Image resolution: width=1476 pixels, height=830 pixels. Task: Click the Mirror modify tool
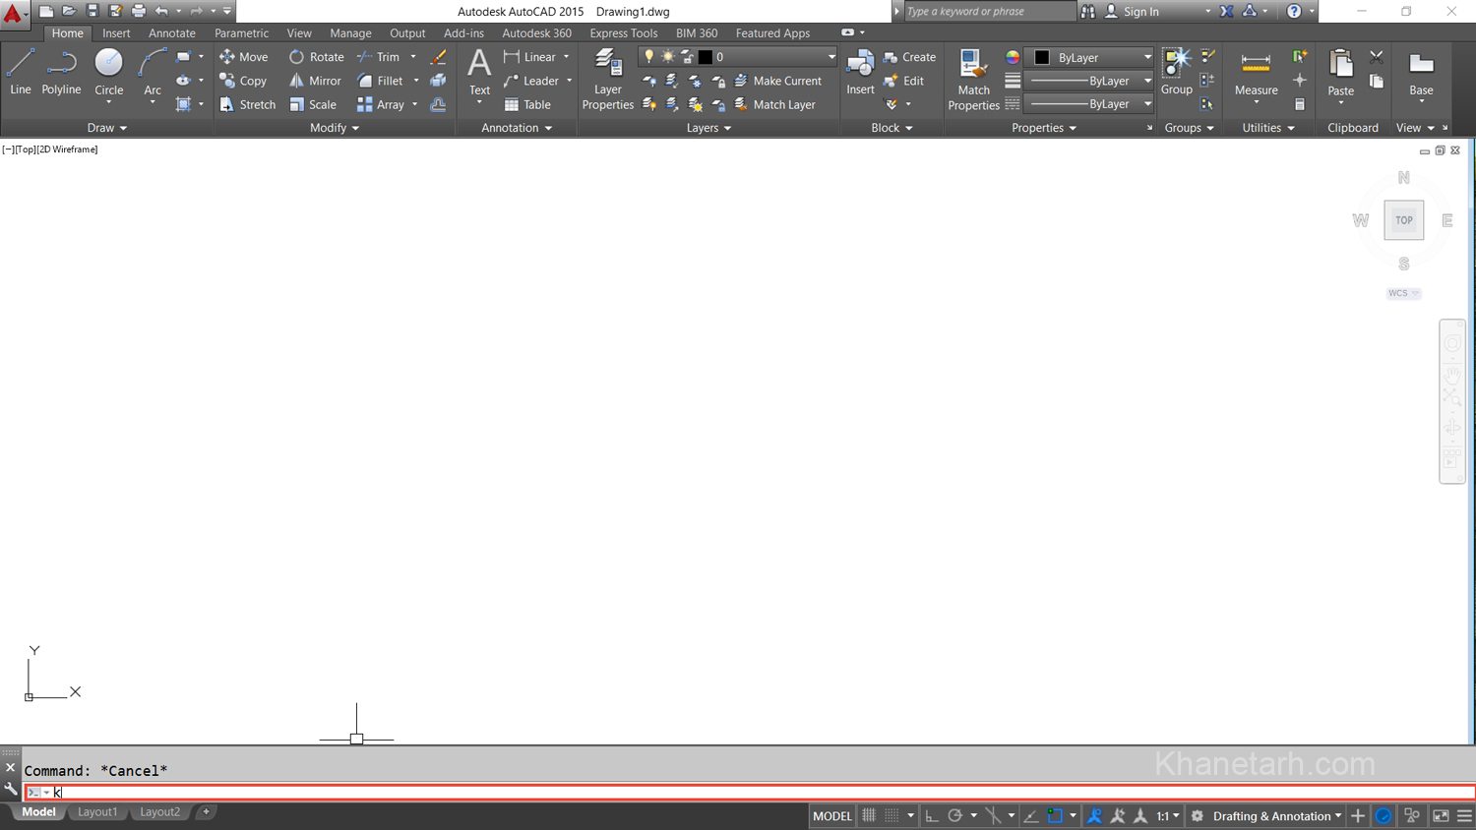pyautogui.click(x=315, y=81)
